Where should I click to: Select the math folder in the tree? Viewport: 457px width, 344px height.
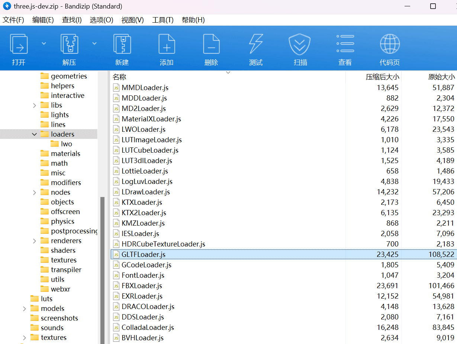click(59, 163)
